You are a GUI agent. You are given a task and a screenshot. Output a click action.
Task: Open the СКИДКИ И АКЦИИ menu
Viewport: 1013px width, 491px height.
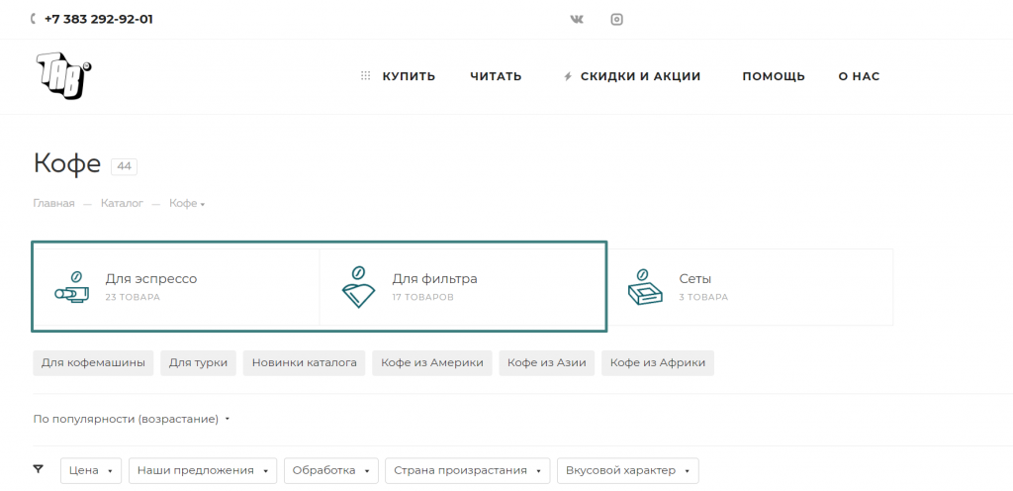[639, 76]
